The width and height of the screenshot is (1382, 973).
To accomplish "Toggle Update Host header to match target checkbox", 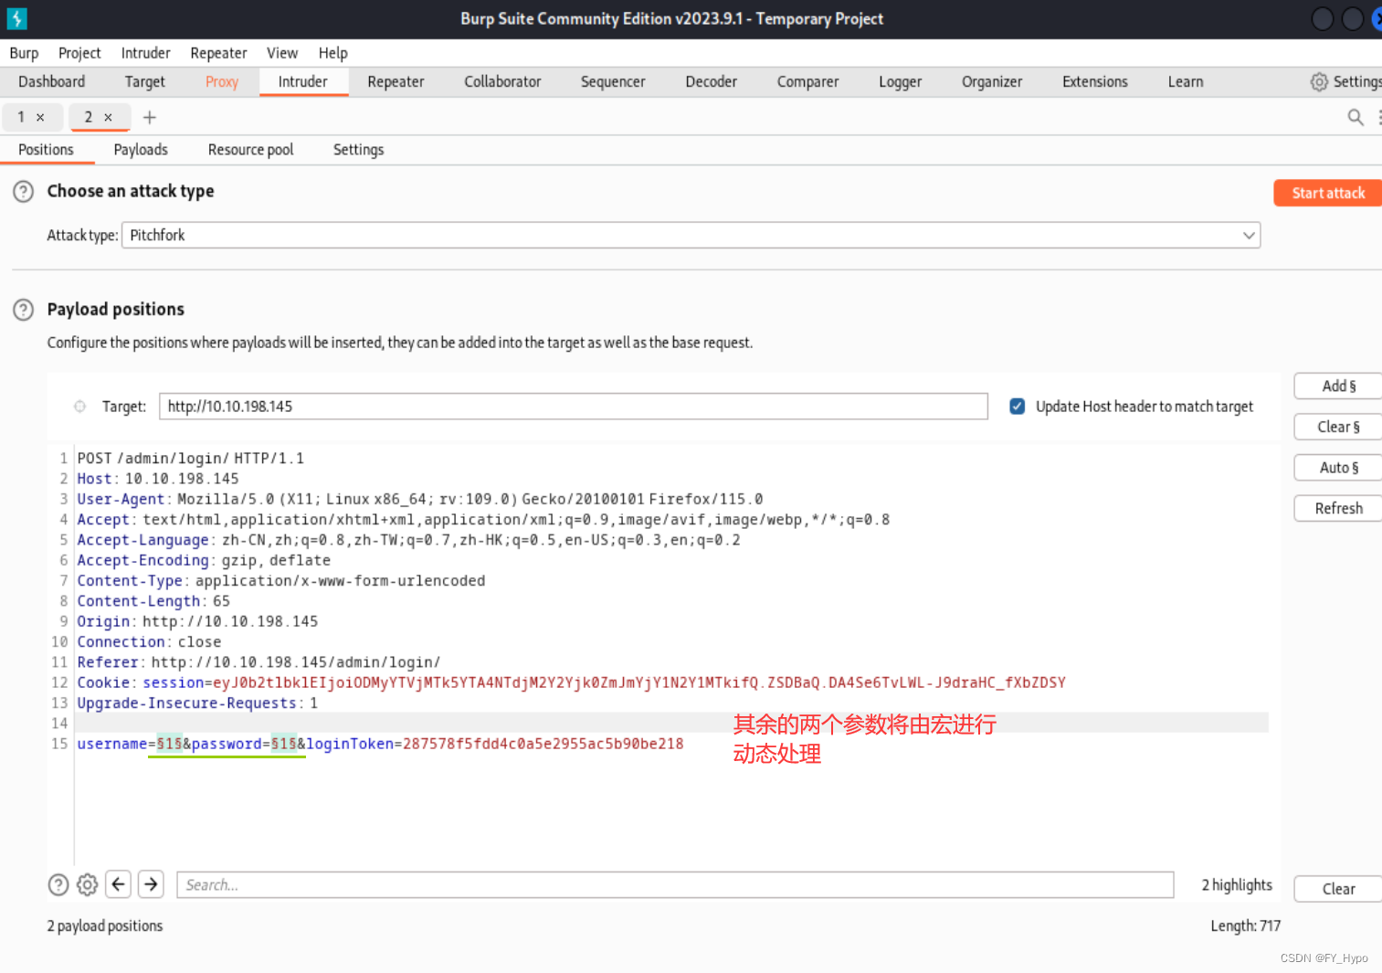I will tap(1017, 407).
